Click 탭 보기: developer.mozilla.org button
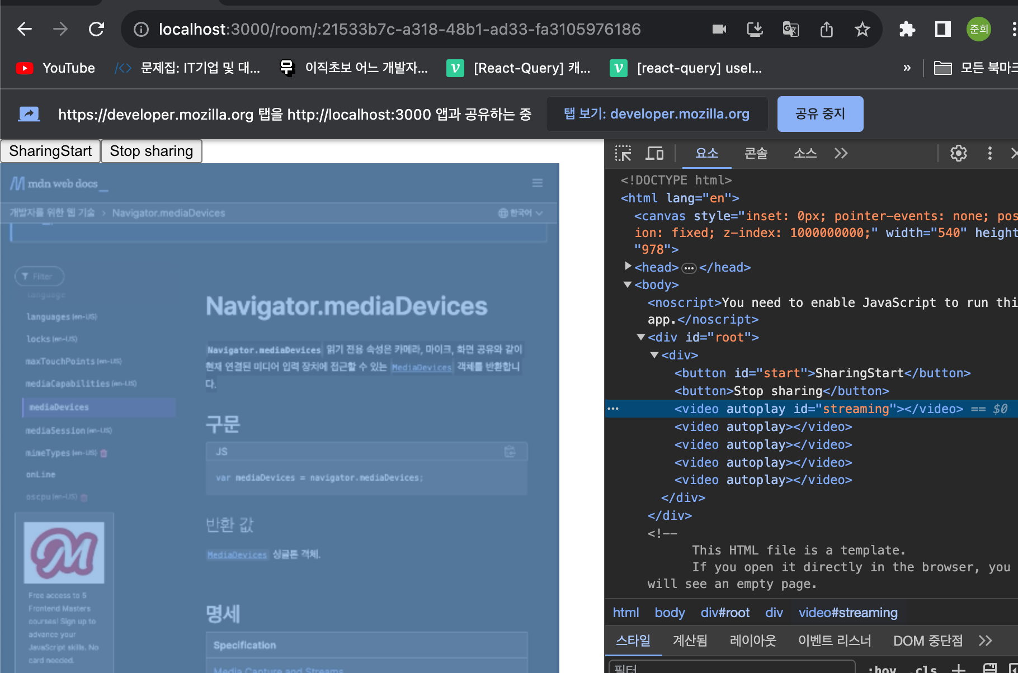The height and width of the screenshot is (673, 1018). pos(657,114)
